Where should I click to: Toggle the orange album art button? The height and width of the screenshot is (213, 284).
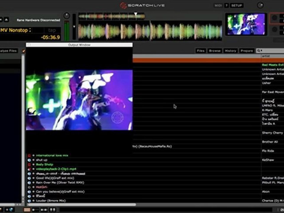27,210
